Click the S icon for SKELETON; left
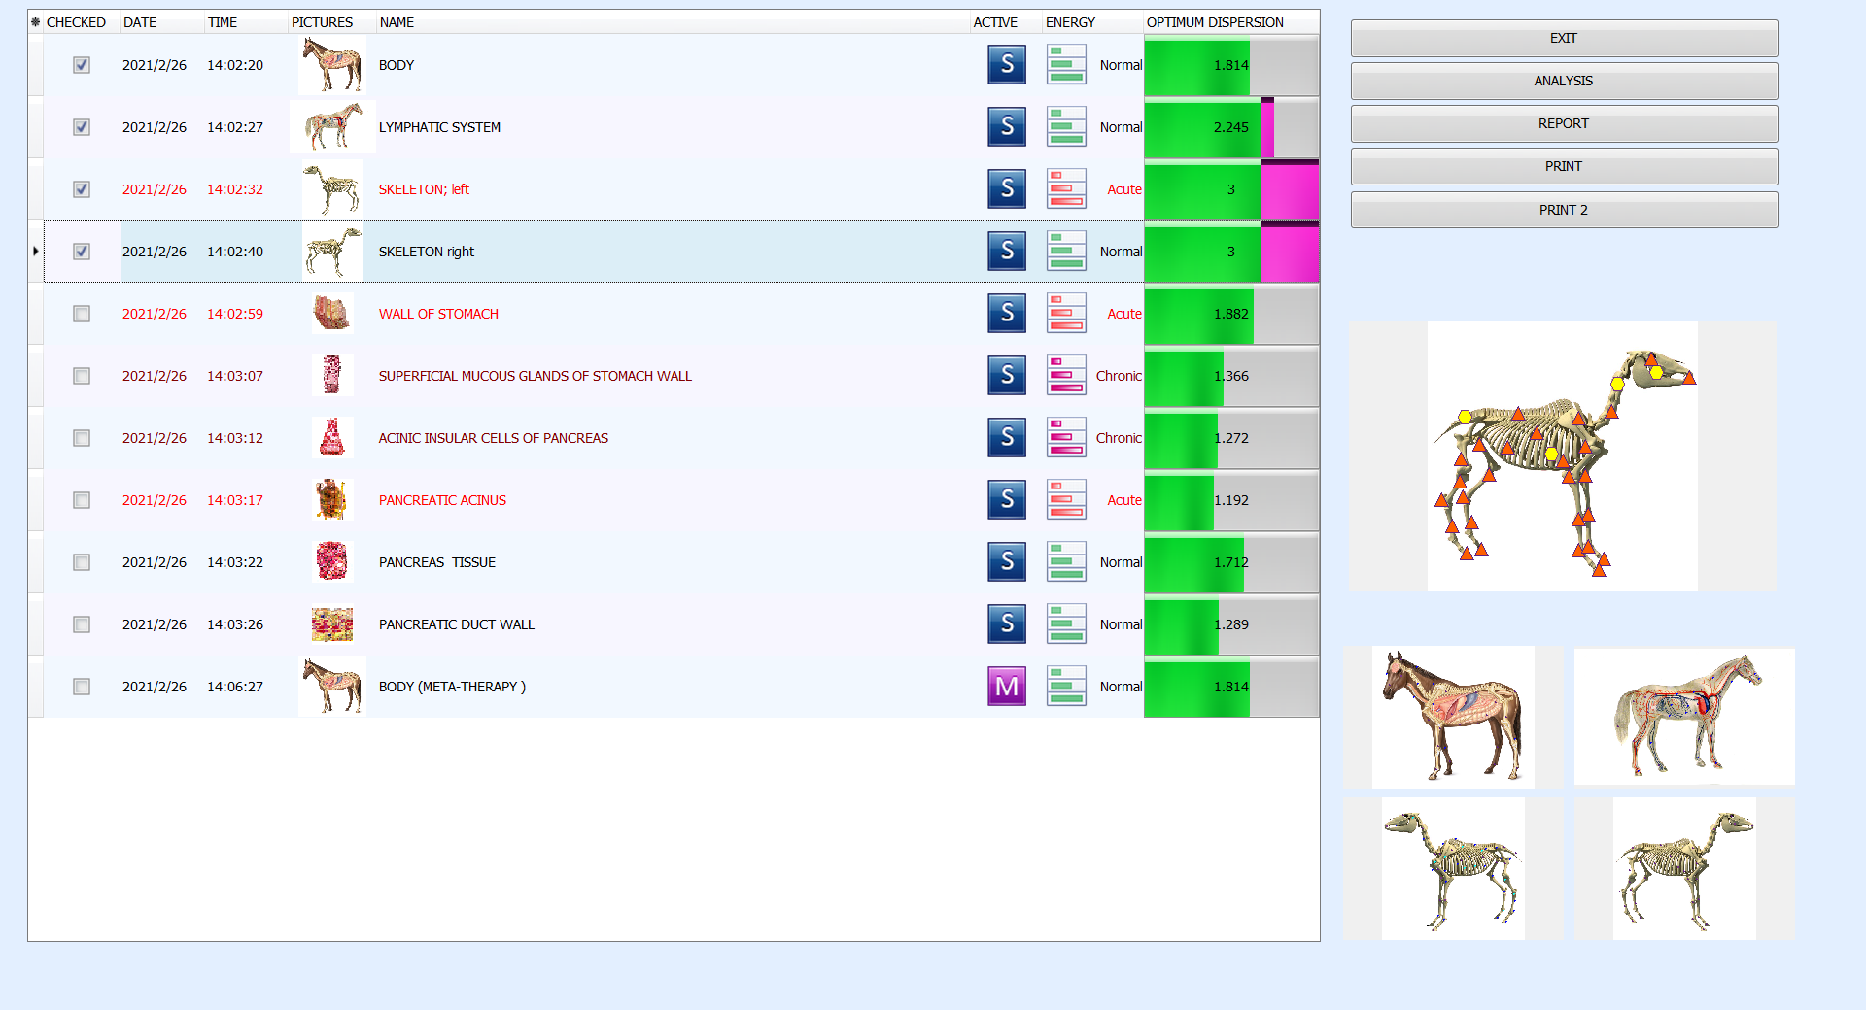The height and width of the screenshot is (1010, 1866). tap(1007, 189)
